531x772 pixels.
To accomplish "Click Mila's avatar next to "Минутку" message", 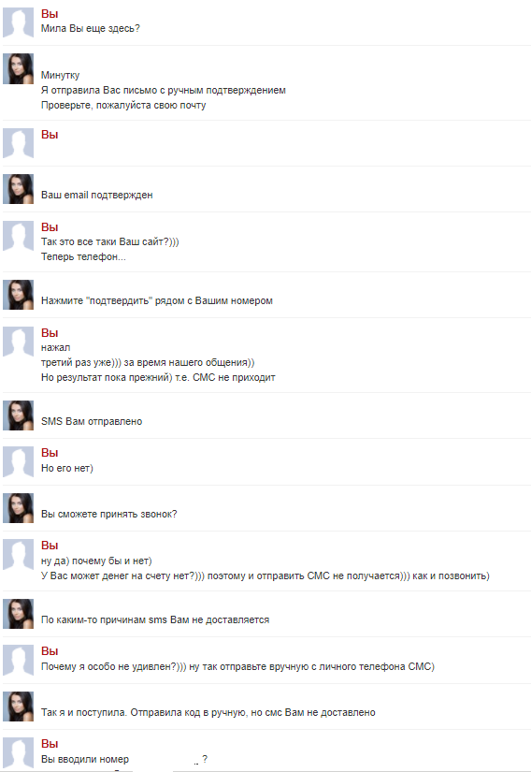I will (x=18, y=68).
